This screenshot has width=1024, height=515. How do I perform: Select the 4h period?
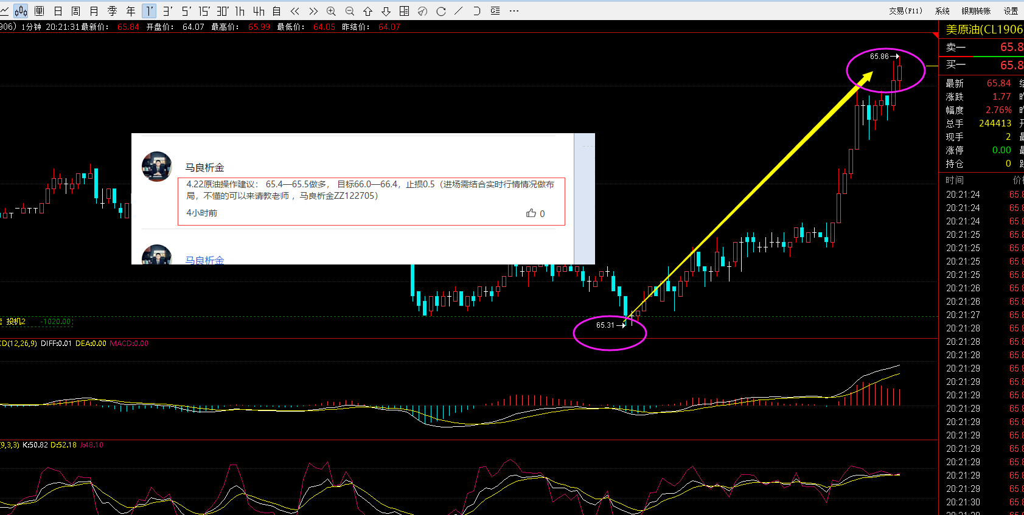coord(259,11)
